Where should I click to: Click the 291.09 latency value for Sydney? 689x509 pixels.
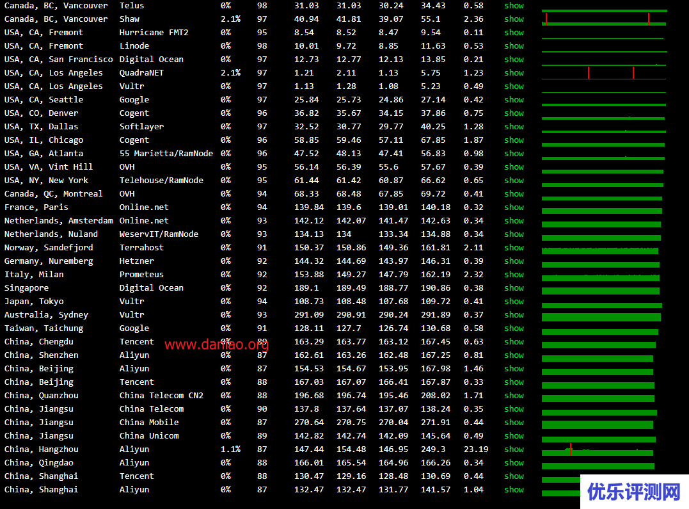point(309,314)
